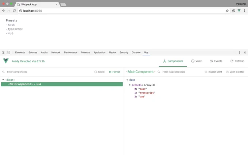Open the circled-i extension icon in the browser toolbar
Viewport: 248px width, 155px height.
(x=233, y=11)
